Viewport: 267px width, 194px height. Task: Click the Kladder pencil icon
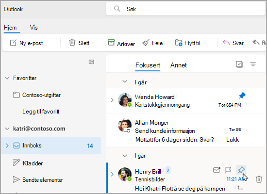[17, 162]
